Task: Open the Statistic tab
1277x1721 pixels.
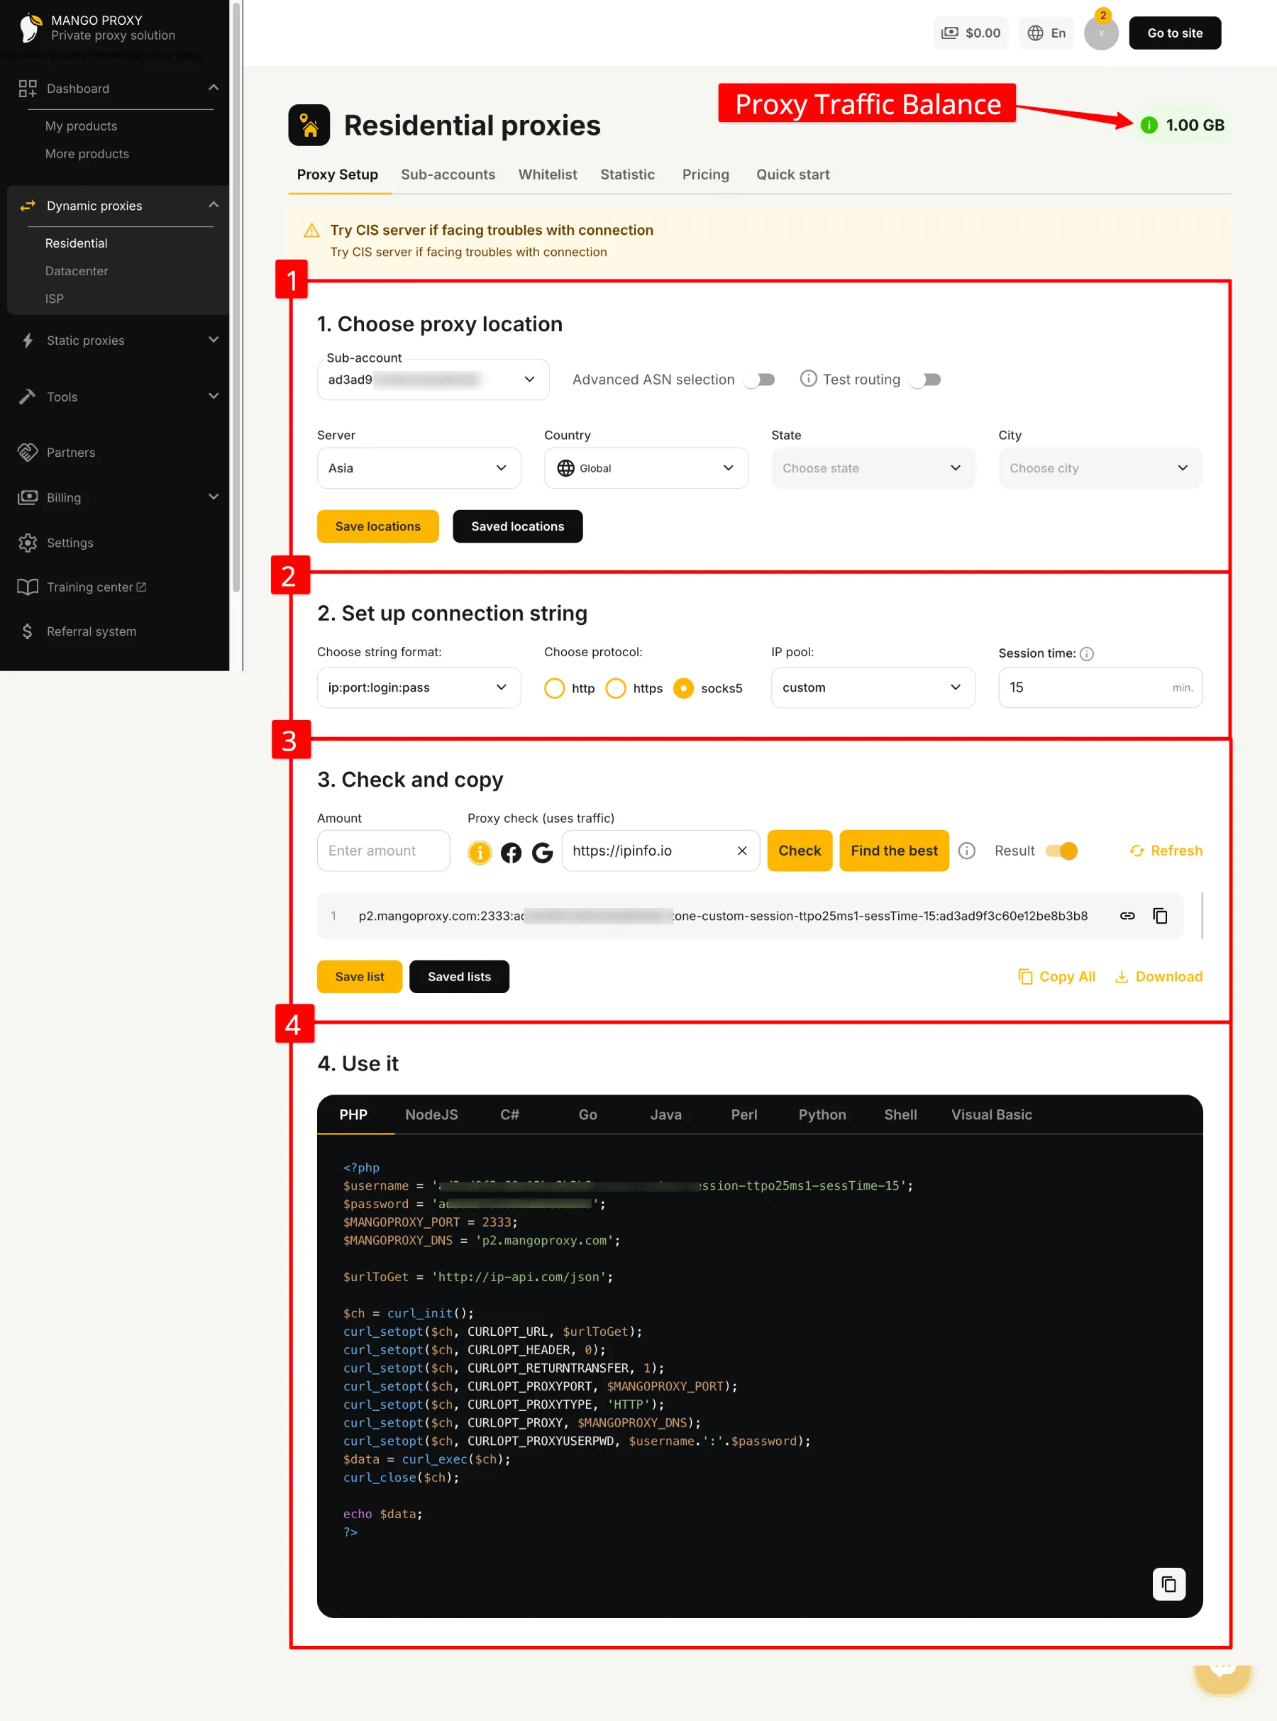Action: click(x=628, y=175)
